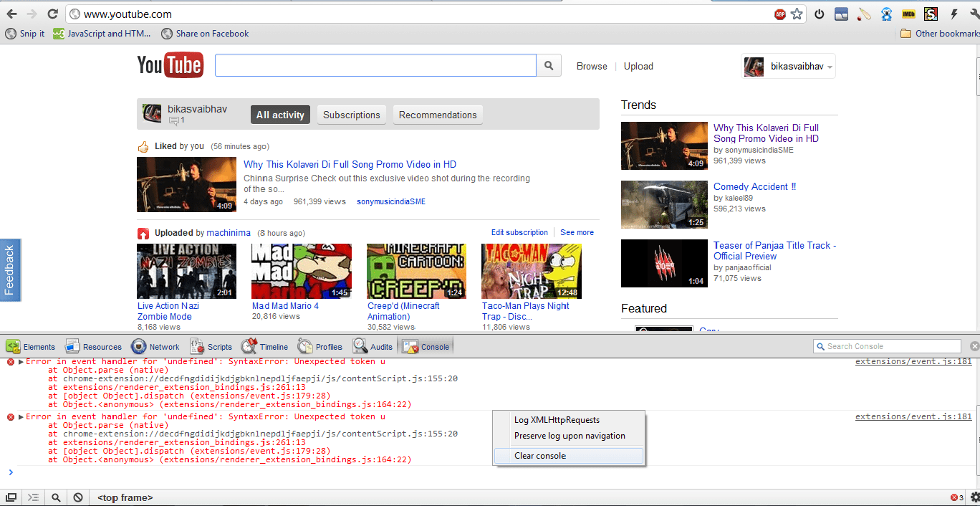Viewport: 980px width, 506px height.
Task: Open the IMDb extension
Action: 908,14
